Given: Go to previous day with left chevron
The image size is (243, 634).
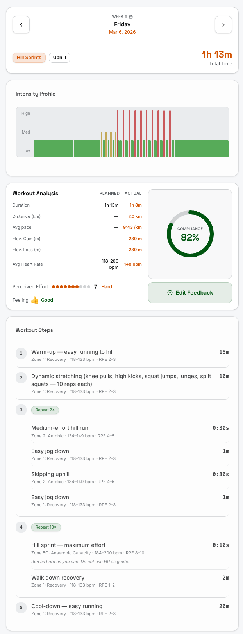Looking at the screenshot, I should point(21,25).
